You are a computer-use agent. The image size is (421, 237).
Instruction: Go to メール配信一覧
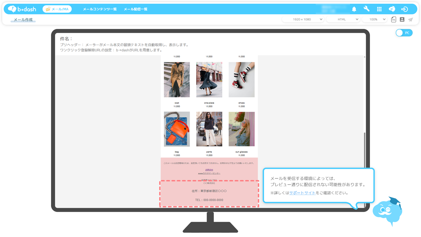(x=136, y=9)
